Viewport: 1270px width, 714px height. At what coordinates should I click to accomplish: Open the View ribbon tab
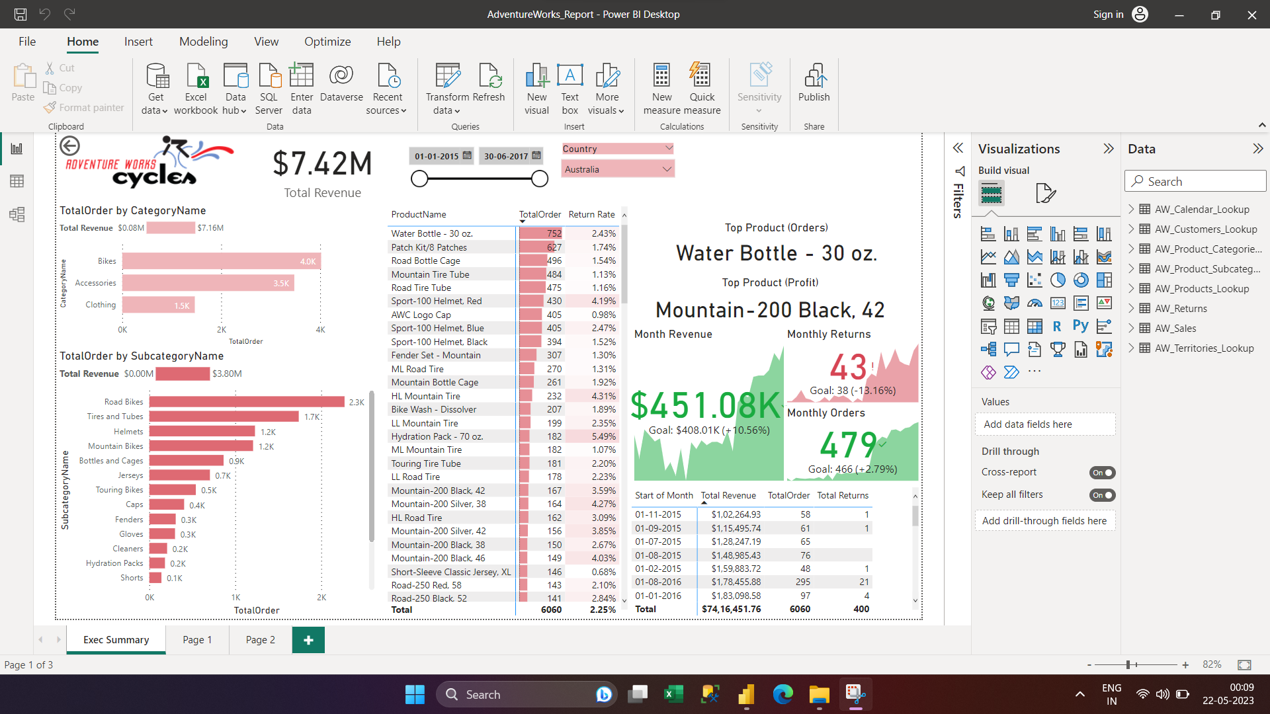point(266,42)
